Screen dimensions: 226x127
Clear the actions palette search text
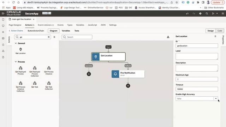click(49, 37)
